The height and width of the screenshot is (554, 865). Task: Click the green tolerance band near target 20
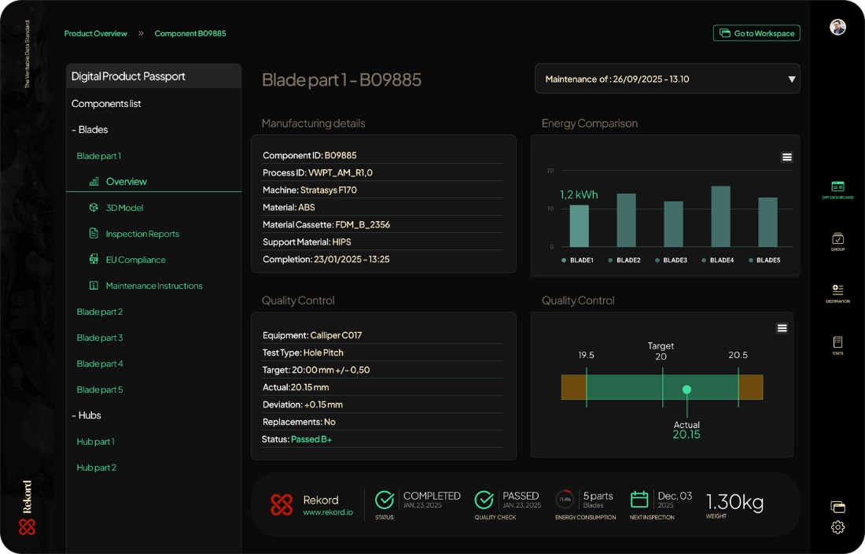click(x=662, y=387)
